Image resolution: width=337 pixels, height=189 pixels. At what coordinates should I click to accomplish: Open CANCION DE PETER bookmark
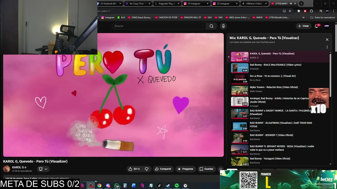[x=166, y=18]
